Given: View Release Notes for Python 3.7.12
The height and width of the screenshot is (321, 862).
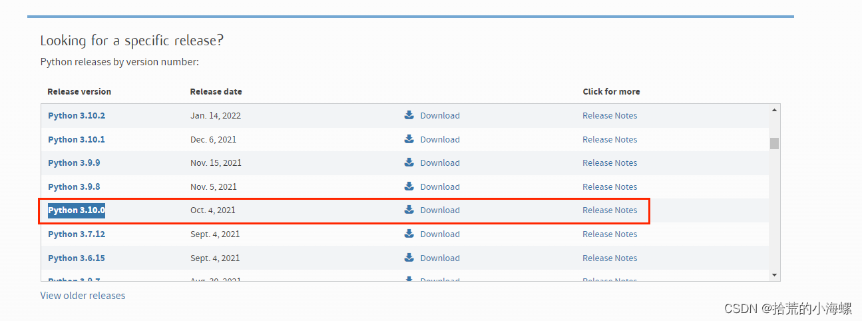Looking at the screenshot, I should [x=610, y=234].
